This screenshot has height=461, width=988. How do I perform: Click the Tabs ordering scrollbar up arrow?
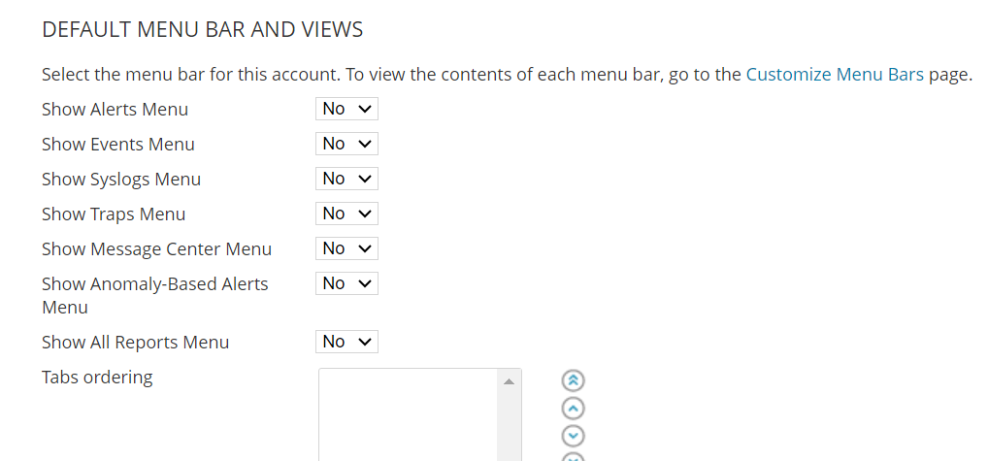pos(510,381)
